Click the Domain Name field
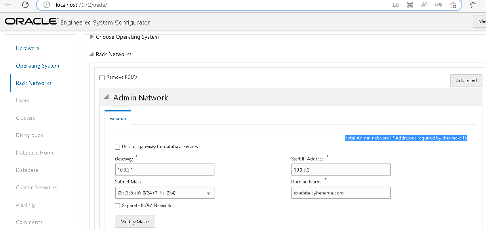The width and height of the screenshot is (486, 230). click(x=341, y=193)
